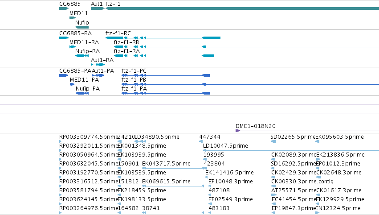
Task: Click the Nufip-RA transcript label
Action: (x=87, y=51)
